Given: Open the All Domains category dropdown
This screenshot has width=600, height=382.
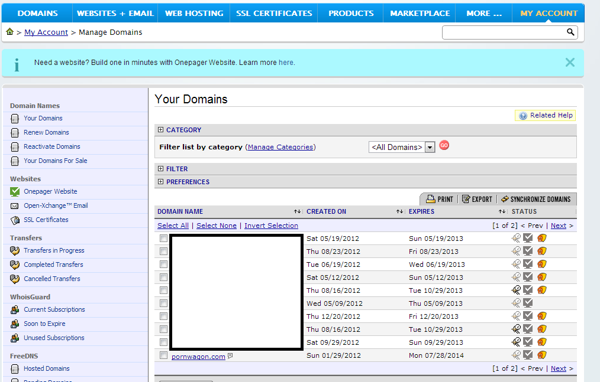Looking at the screenshot, I should pos(430,147).
